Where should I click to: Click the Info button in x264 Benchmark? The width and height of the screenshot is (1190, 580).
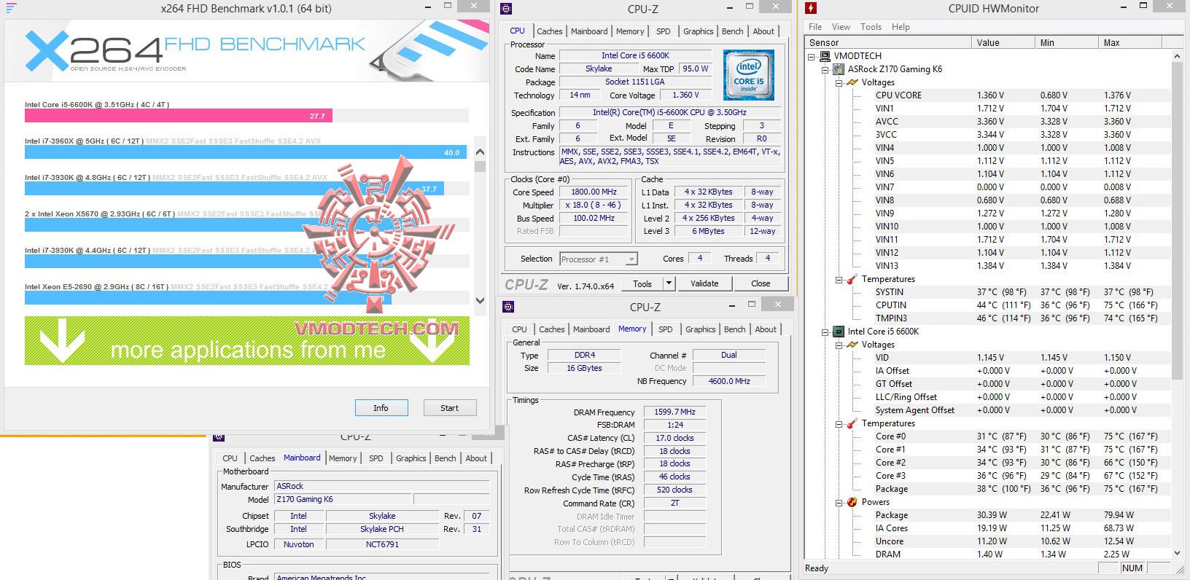381,408
